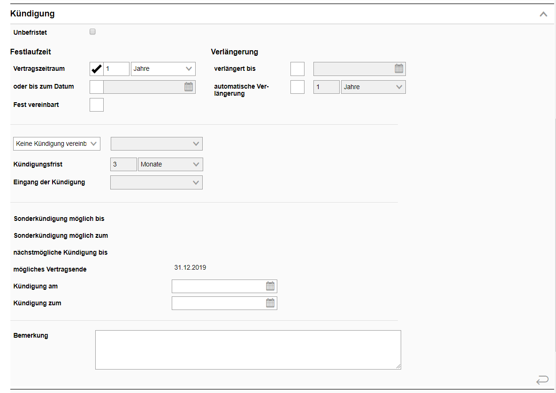556x393 pixels.
Task: Collapse the Kündigung section with chevron
Action: point(543,14)
